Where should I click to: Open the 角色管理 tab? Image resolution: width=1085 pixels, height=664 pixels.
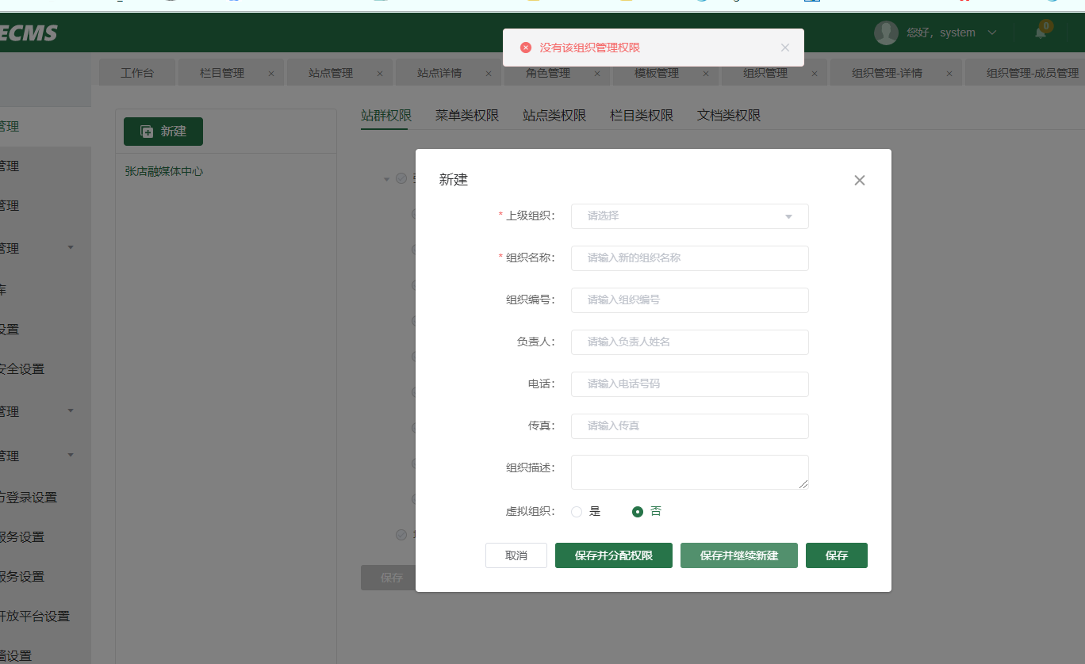pyautogui.click(x=548, y=73)
